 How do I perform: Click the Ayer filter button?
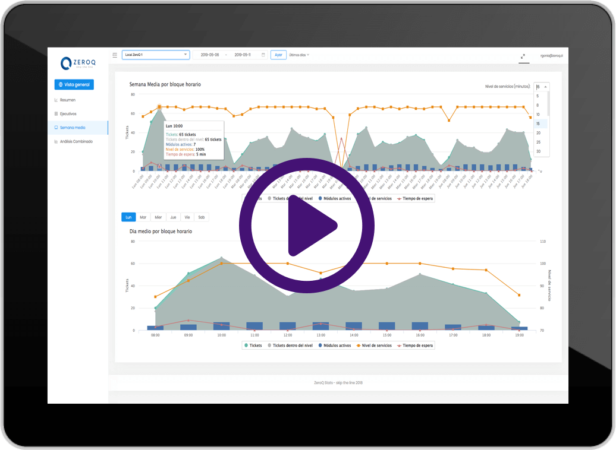(278, 55)
